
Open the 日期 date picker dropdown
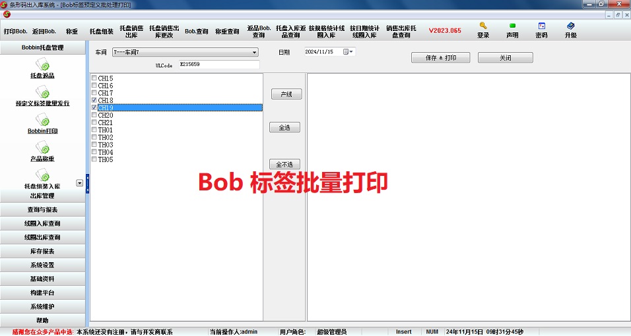pyautogui.click(x=352, y=51)
